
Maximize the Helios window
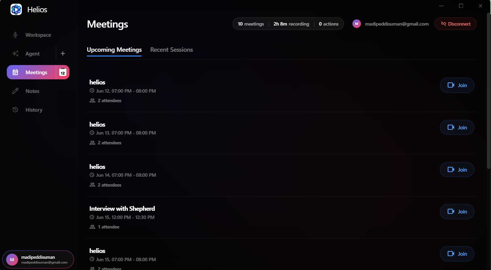click(461, 6)
